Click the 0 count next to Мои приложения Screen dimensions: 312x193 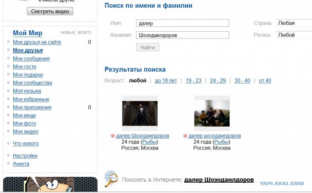click(90, 107)
